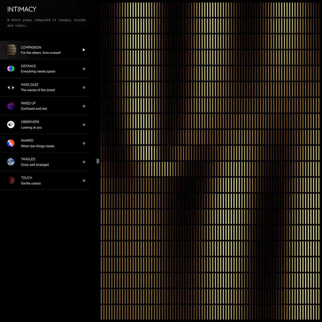Image resolution: width=322 pixels, height=322 pixels.
Task: Click subtitle 'Confused and lost'
Action: click(34, 109)
